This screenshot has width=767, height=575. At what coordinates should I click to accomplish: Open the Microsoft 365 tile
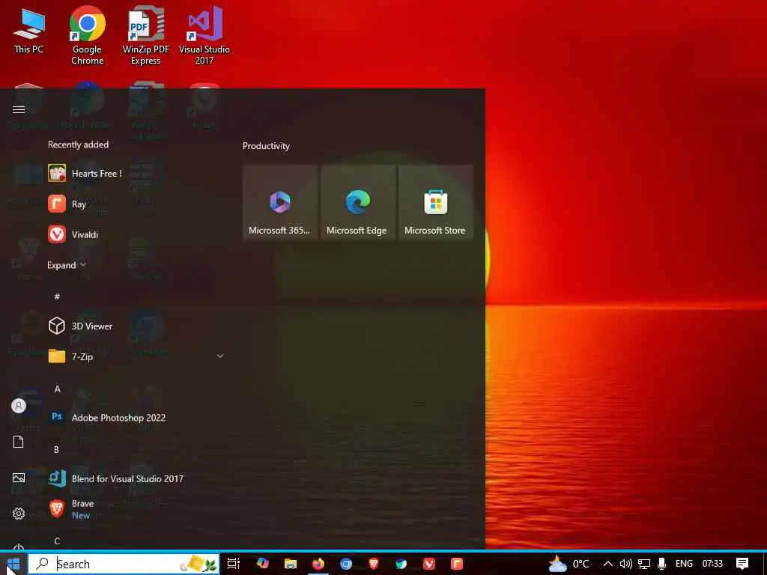(280, 202)
